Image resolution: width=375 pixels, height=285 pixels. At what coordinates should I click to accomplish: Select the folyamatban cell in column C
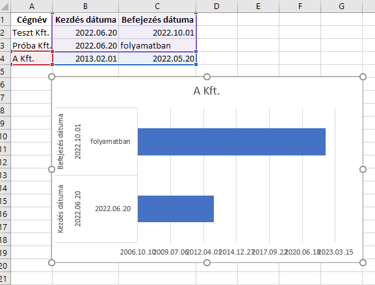[x=157, y=45]
